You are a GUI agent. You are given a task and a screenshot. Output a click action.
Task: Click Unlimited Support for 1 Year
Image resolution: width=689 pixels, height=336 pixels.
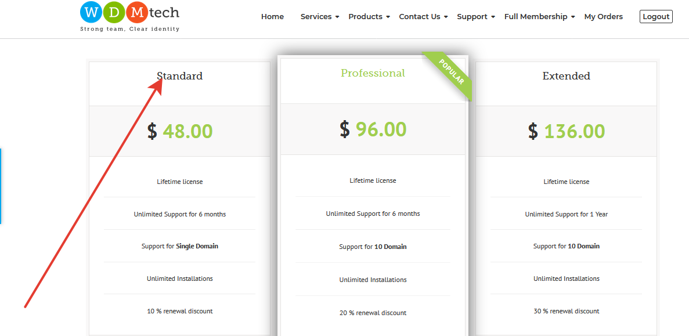coord(567,214)
